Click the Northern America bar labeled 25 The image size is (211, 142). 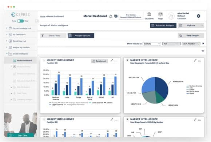(59, 85)
